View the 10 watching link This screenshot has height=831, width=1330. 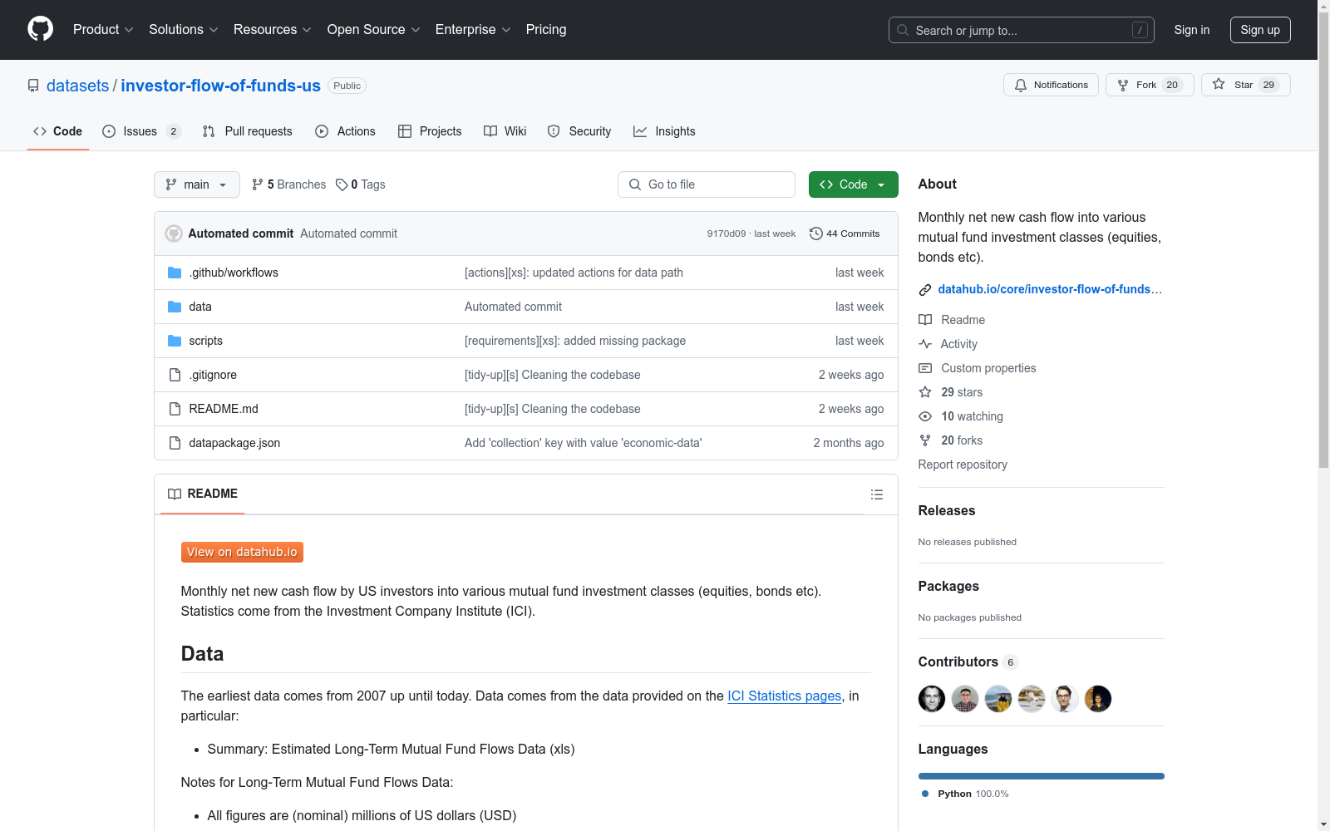(961, 416)
